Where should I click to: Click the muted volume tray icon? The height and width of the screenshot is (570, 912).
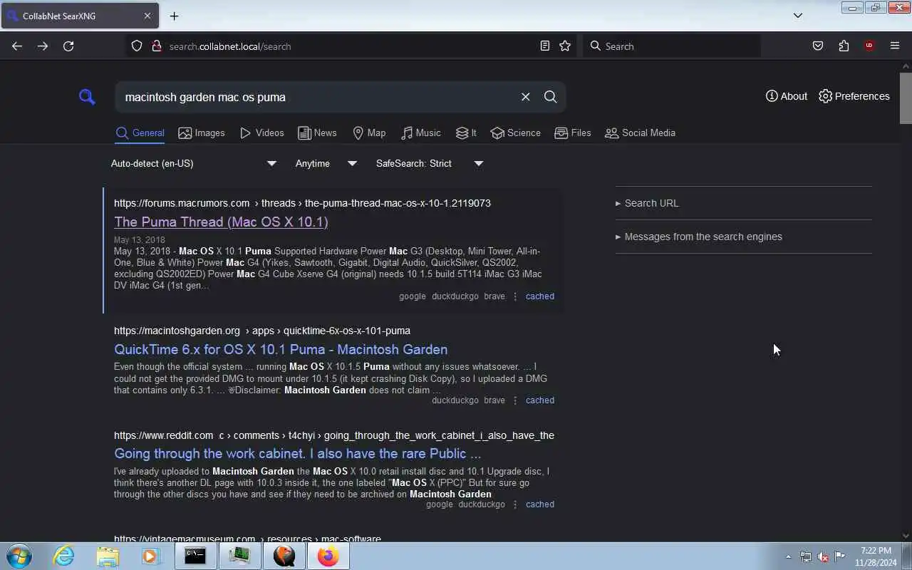[823, 556]
